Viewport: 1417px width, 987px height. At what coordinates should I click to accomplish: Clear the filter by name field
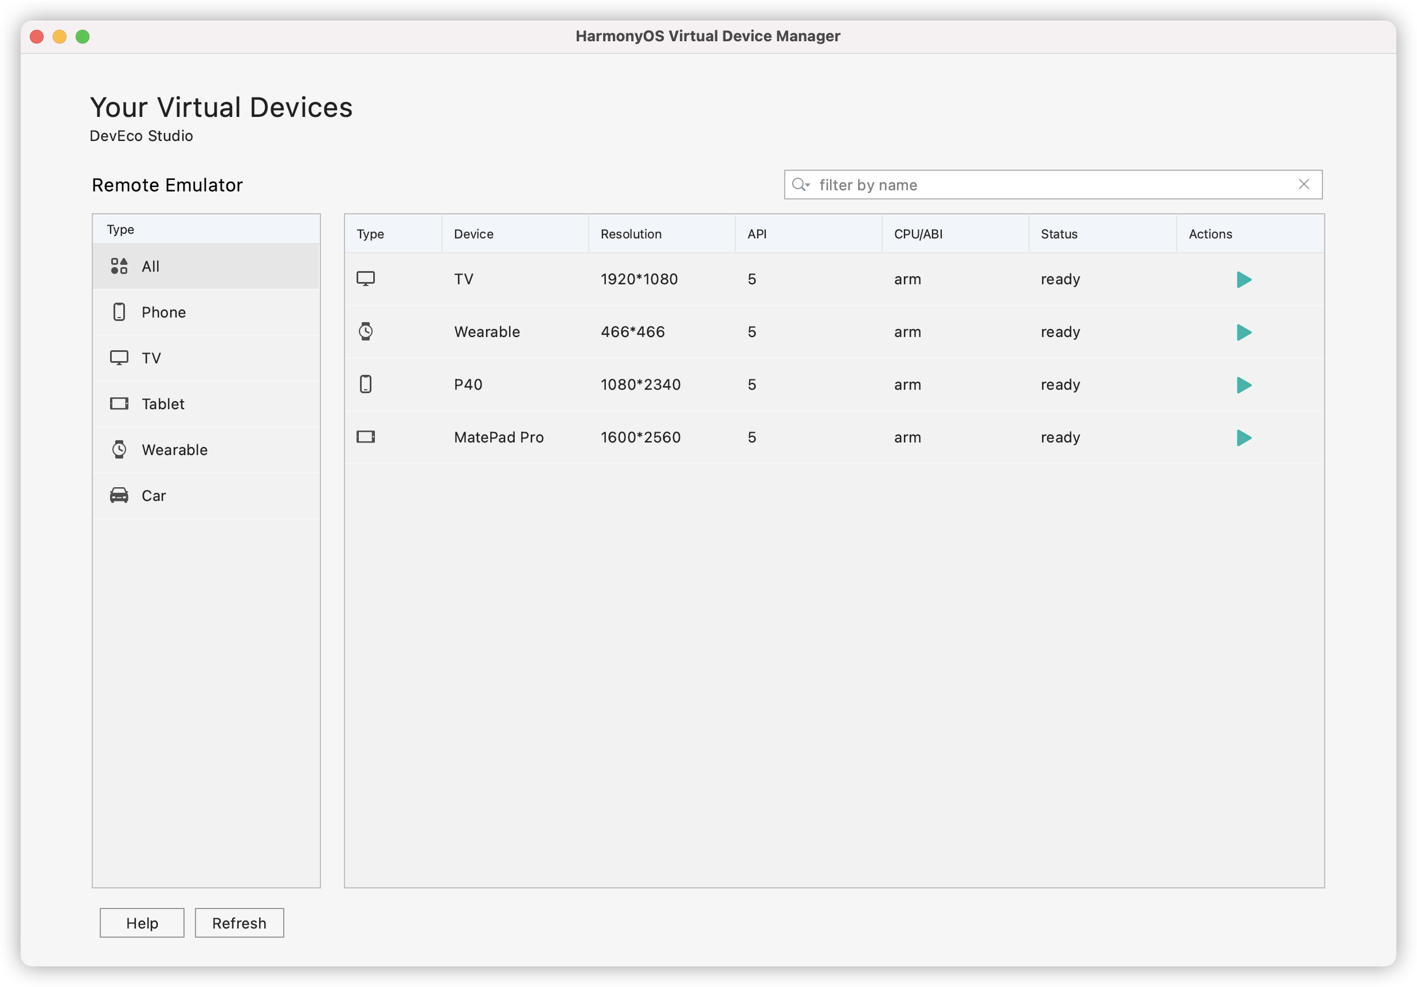1304,185
